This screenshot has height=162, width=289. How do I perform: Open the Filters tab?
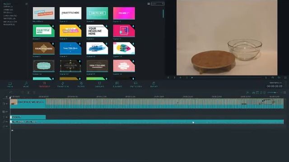point(81,85)
